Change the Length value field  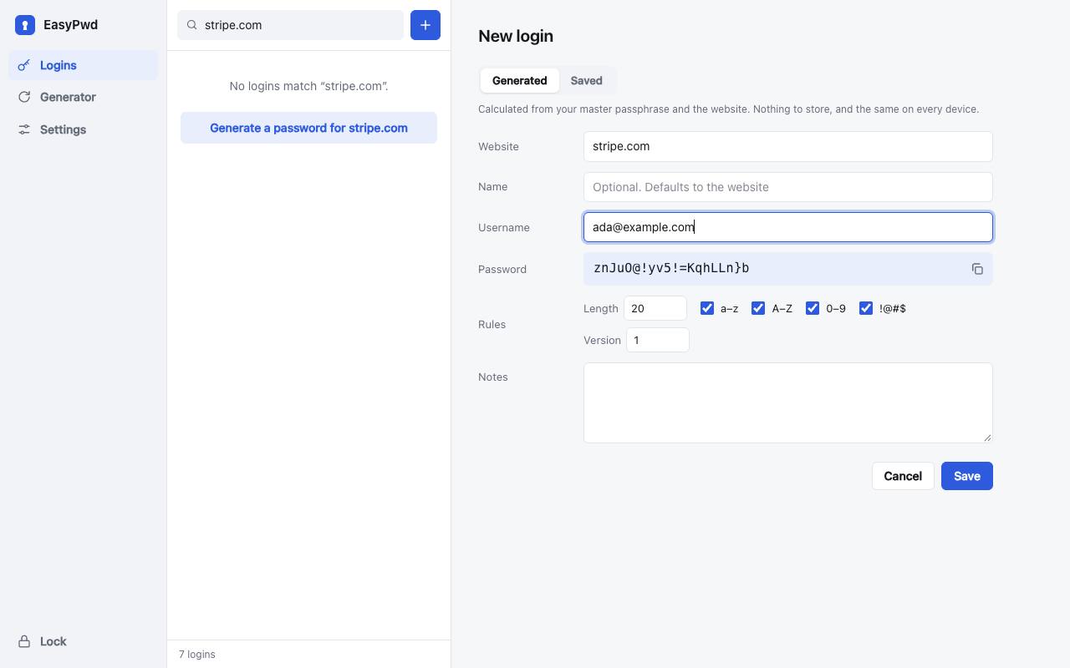point(655,308)
